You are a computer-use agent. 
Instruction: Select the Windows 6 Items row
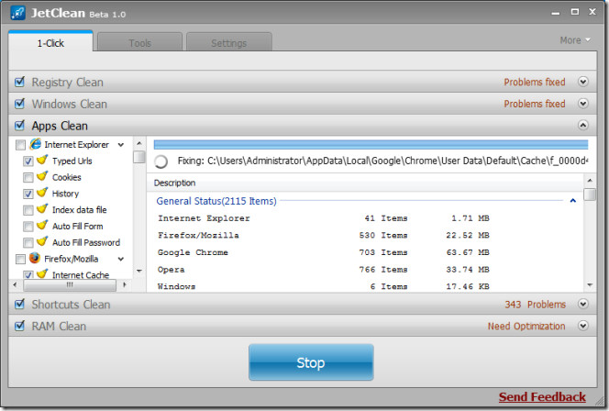click(324, 286)
